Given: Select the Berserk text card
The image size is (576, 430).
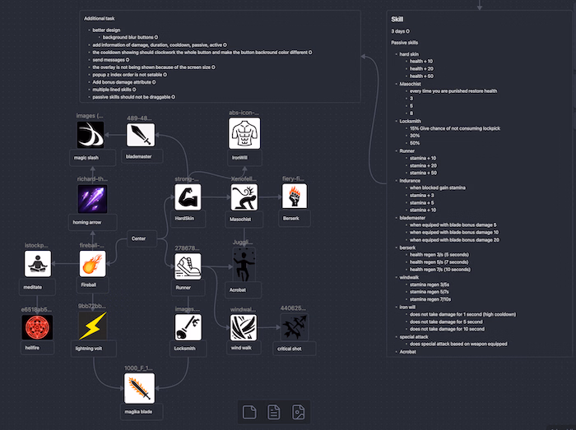Looking at the screenshot, I should (x=295, y=219).
